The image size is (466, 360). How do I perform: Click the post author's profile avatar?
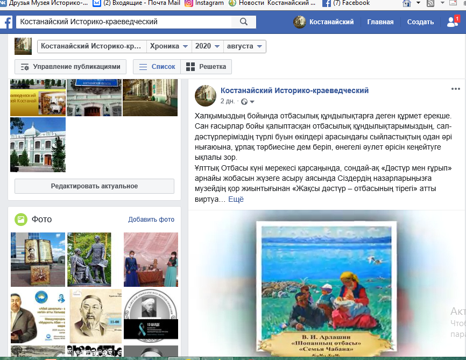pyautogui.click(x=205, y=95)
